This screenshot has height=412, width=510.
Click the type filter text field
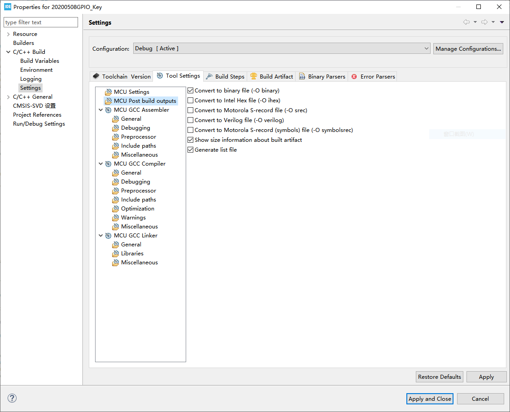40,22
